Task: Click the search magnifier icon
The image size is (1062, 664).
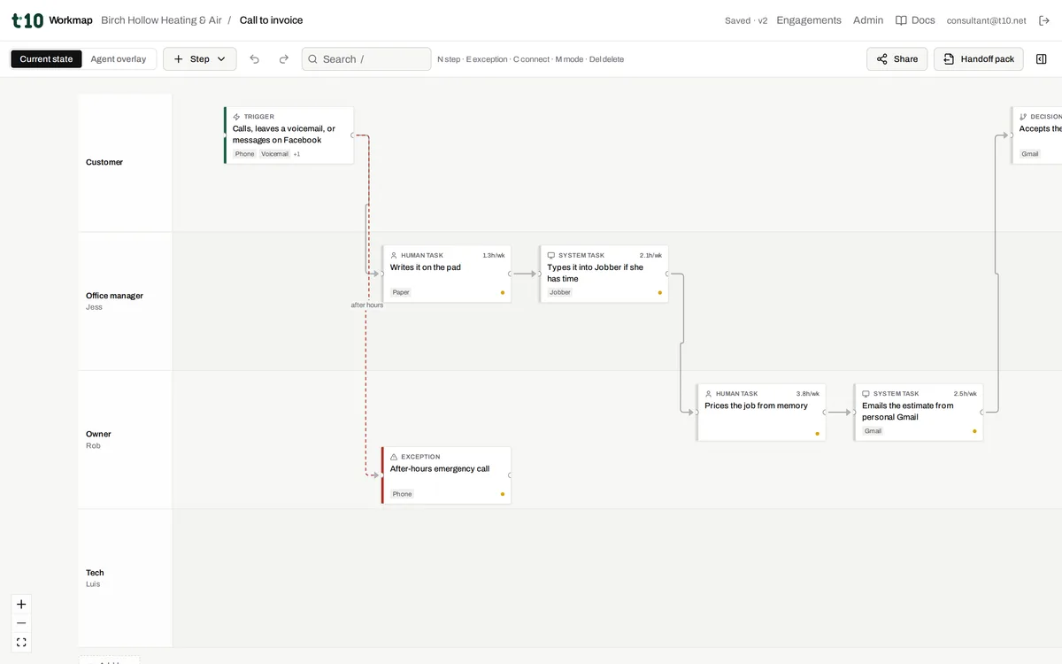Action: (312, 59)
